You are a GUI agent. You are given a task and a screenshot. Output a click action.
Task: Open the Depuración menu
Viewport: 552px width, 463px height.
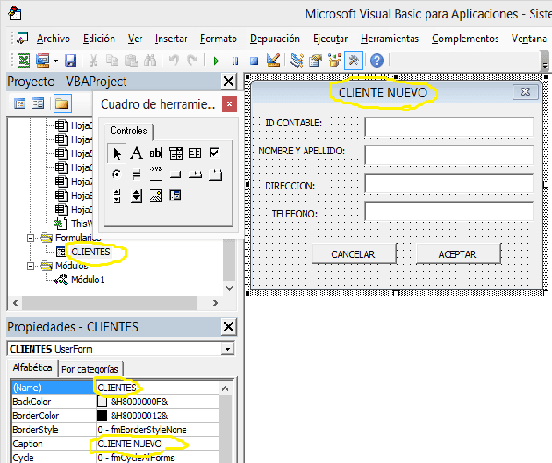tap(275, 39)
